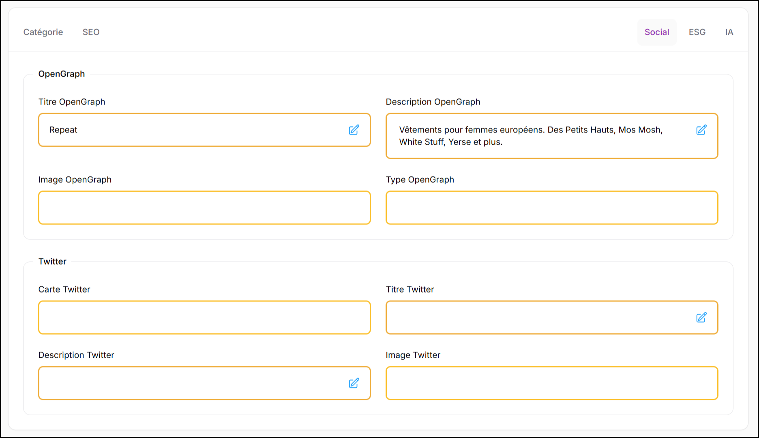Open the Catégorie tab
The height and width of the screenshot is (438, 759).
tap(43, 32)
